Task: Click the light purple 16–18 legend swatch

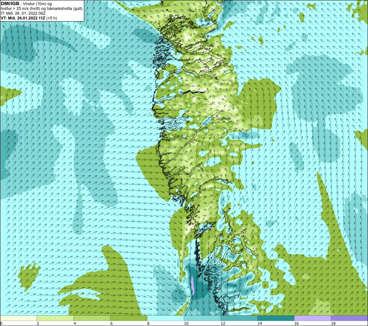Action: coord(312,318)
